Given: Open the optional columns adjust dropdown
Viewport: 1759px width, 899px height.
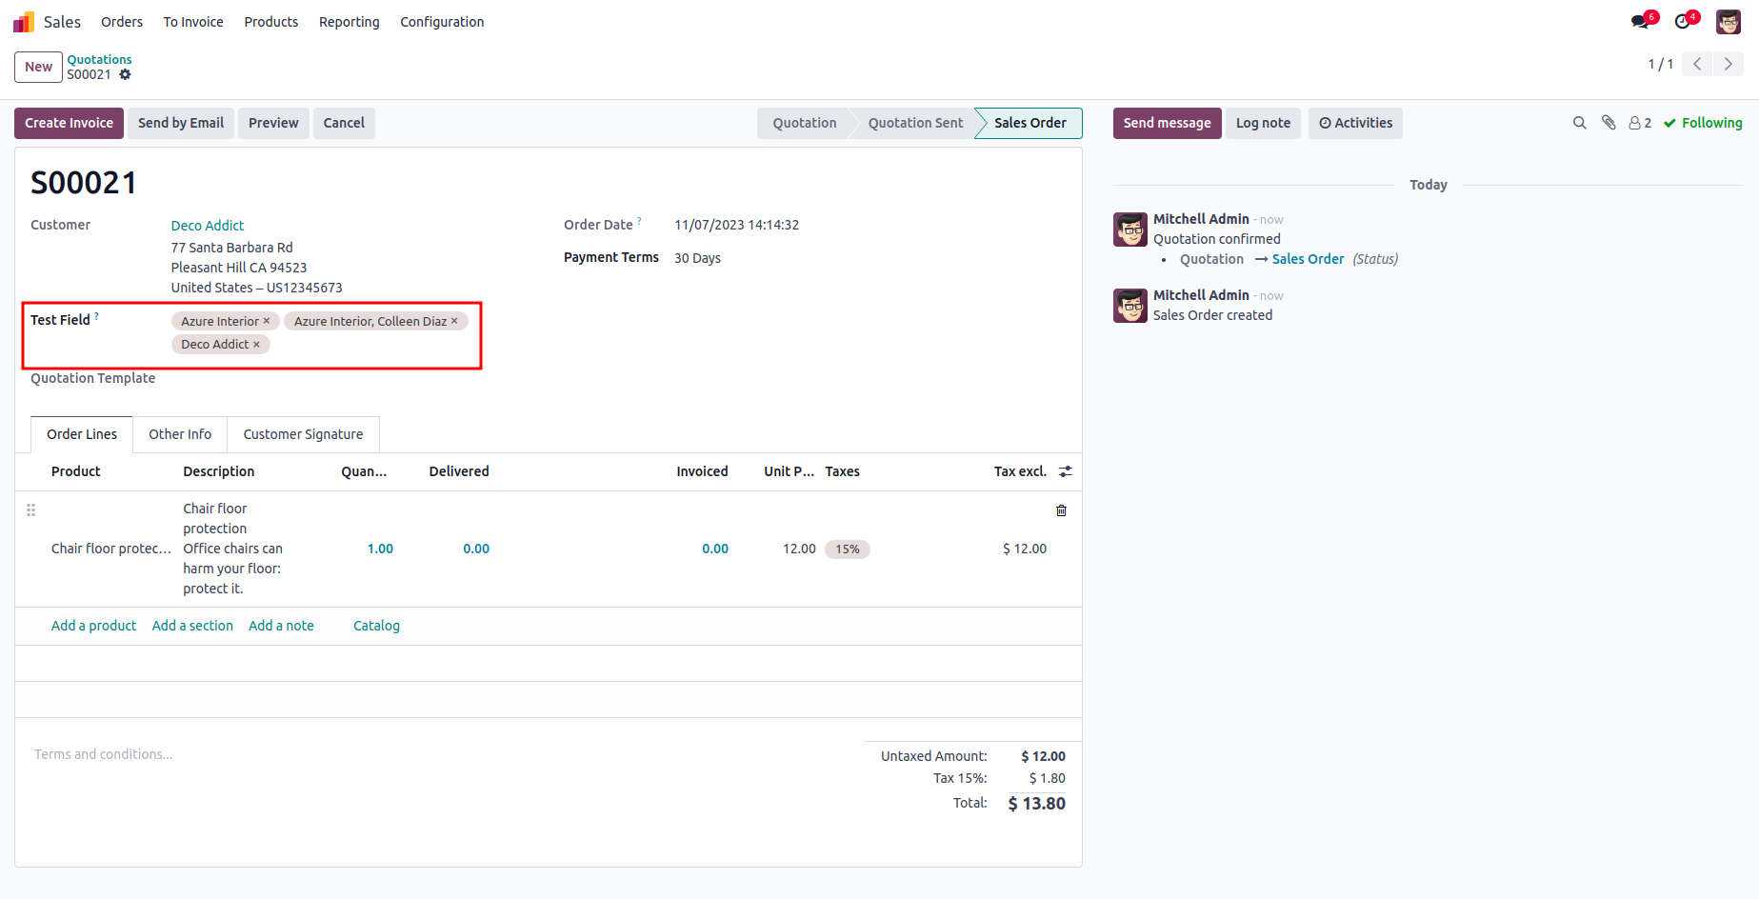Looking at the screenshot, I should pos(1066,471).
